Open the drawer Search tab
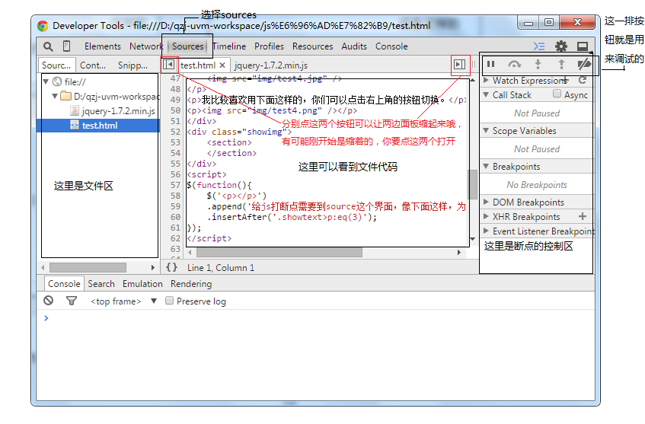Screen dimensions: 645x424 point(101,284)
